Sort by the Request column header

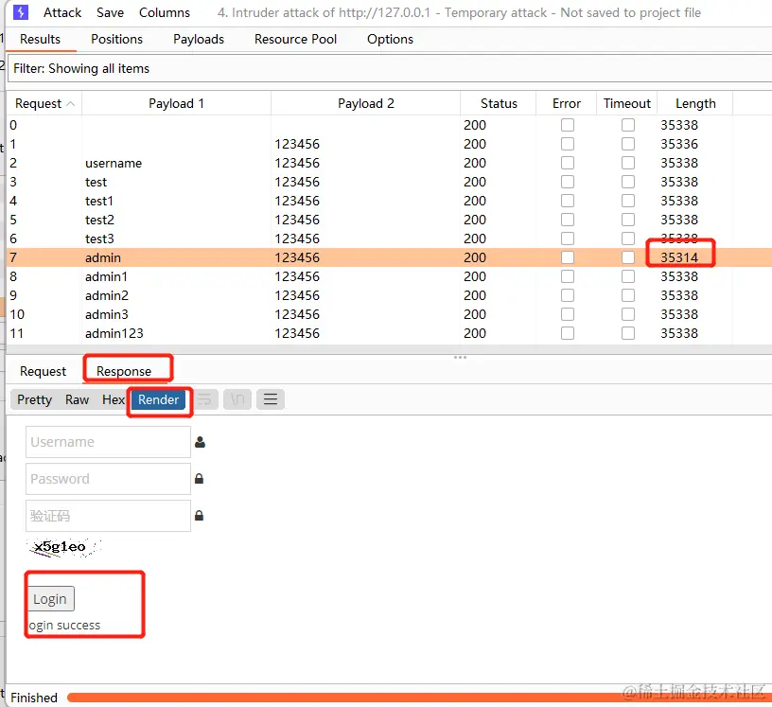(x=44, y=103)
